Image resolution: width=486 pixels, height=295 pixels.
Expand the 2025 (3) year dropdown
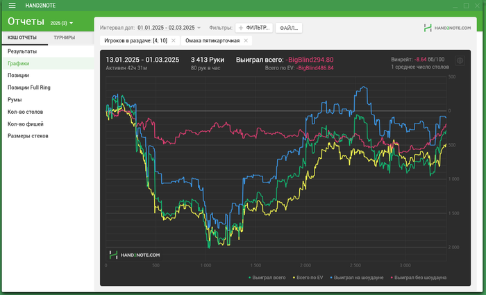click(62, 23)
